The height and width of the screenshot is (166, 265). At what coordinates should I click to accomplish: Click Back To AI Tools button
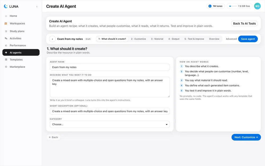pos(244,24)
